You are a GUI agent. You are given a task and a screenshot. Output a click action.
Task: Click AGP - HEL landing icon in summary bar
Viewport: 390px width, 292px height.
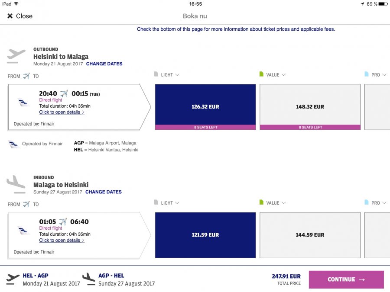pyautogui.click(x=89, y=279)
